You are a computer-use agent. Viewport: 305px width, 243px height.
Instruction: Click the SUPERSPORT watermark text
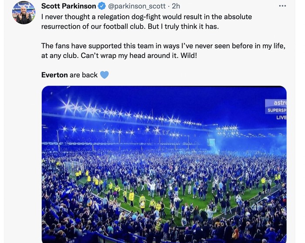(x=277, y=111)
